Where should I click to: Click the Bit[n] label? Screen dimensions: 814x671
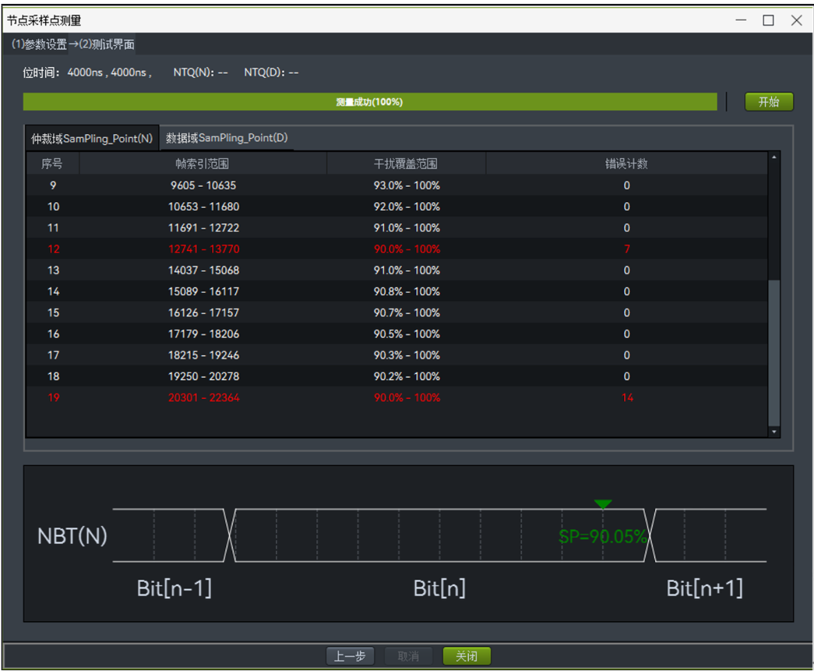click(439, 588)
